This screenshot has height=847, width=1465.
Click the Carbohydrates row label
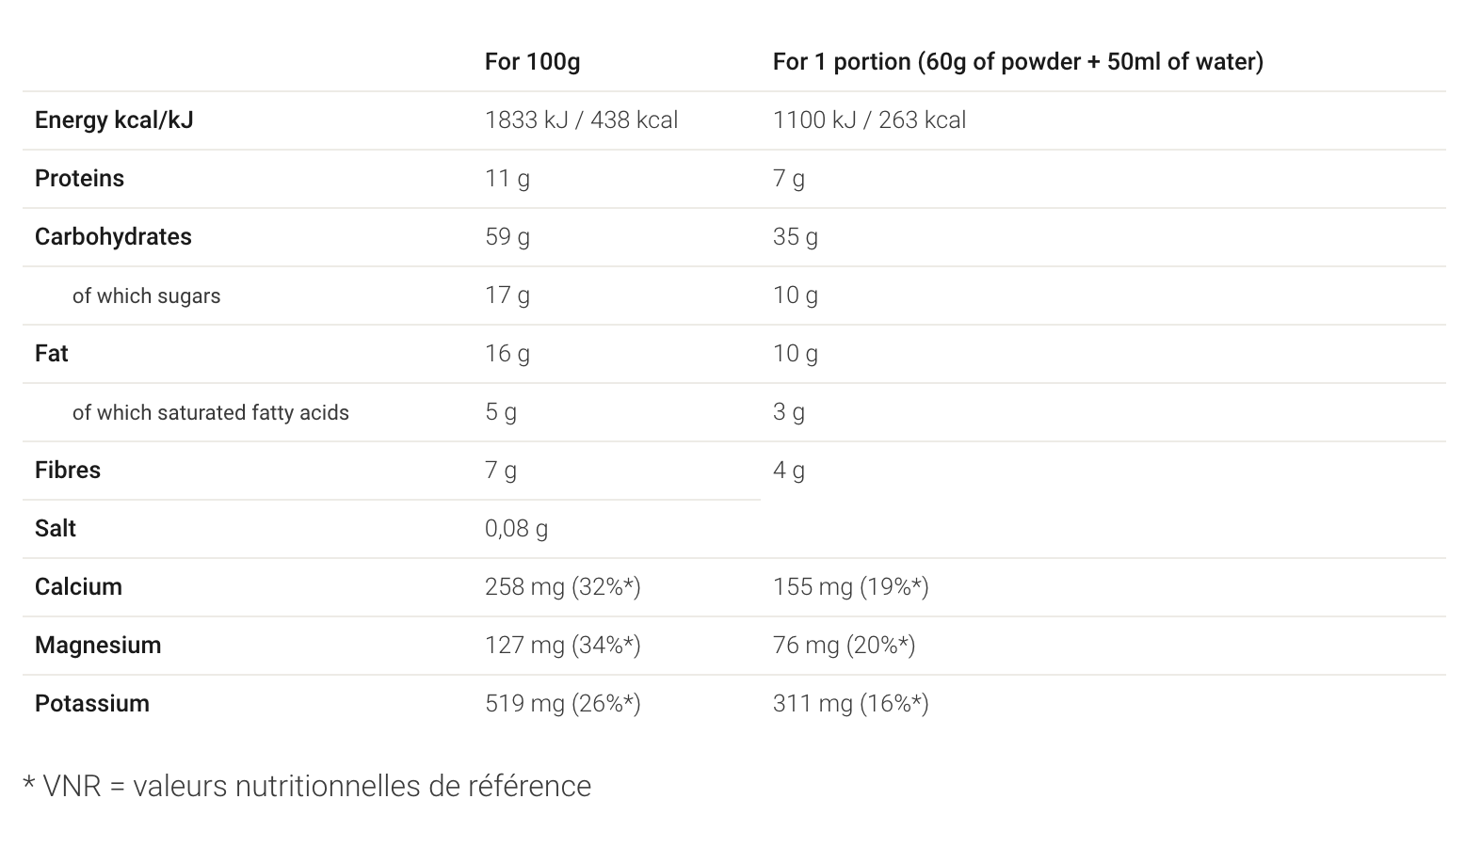113,237
